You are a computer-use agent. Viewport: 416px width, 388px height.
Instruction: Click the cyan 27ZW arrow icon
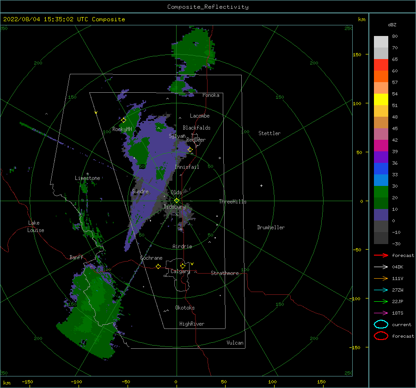[381, 290]
